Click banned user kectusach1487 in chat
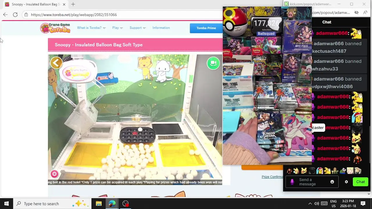 click(329, 51)
